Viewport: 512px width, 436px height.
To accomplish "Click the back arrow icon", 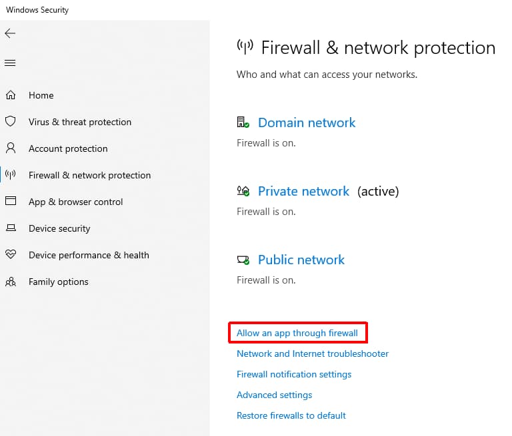I will coord(10,33).
